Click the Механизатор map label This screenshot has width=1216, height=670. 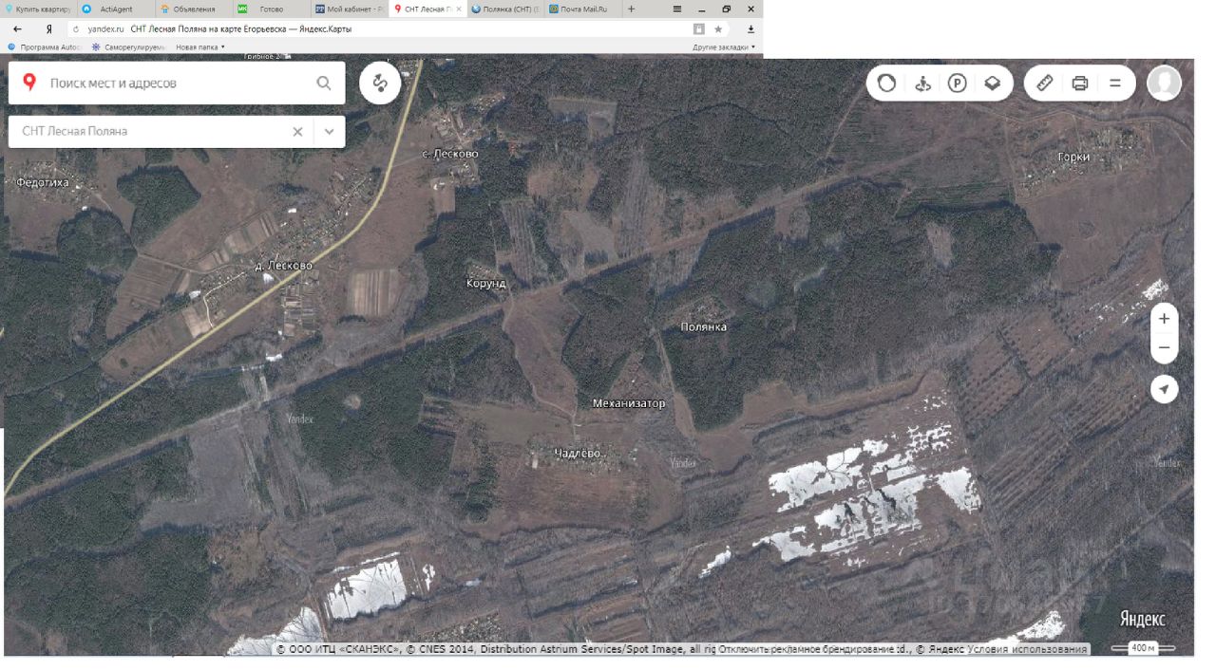click(629, 403)
